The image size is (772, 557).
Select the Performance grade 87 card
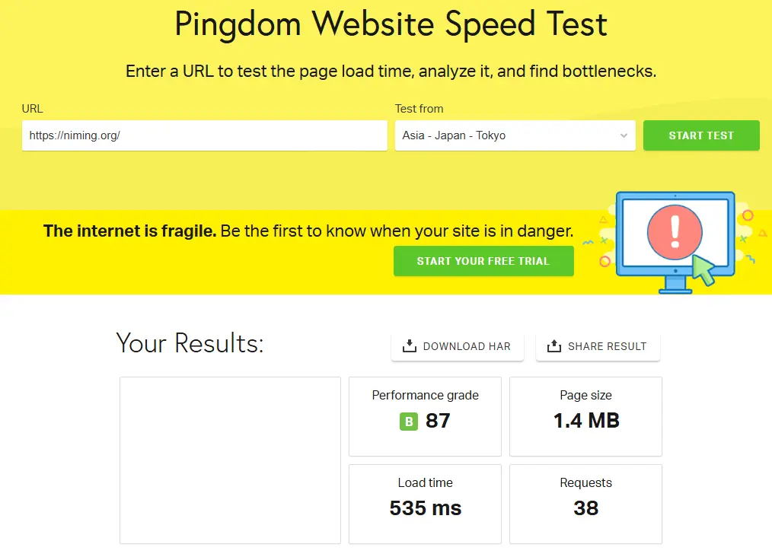[x=425, y=417]
